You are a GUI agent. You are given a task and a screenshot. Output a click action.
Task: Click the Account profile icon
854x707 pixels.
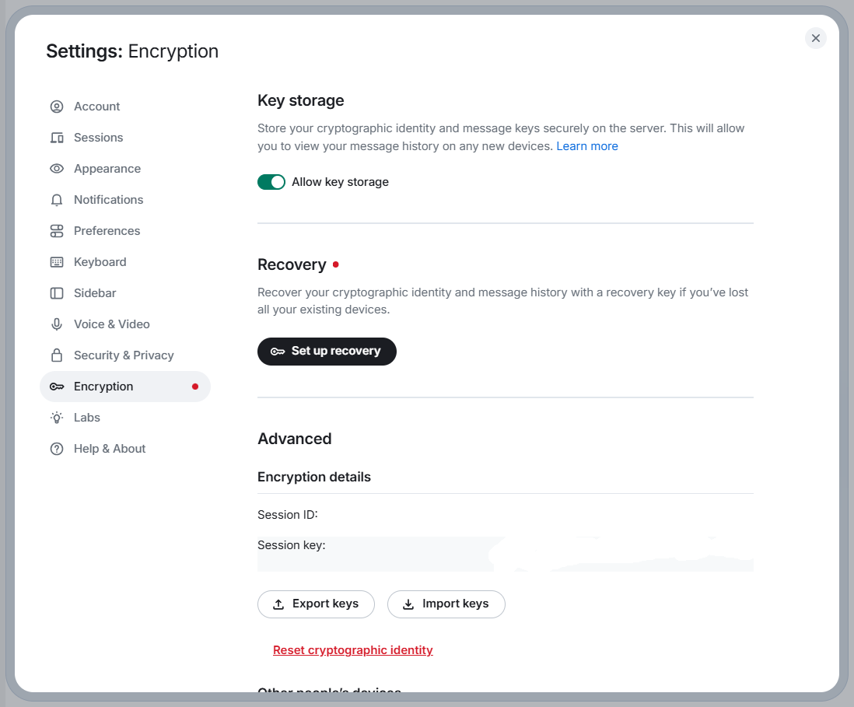(57, 107)
